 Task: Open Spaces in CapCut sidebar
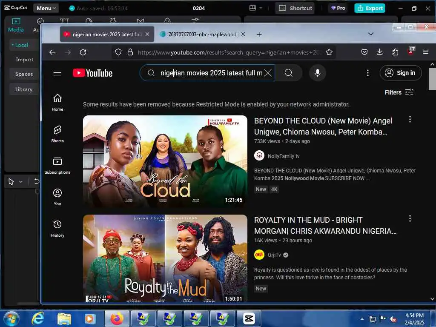coord(24,74)
